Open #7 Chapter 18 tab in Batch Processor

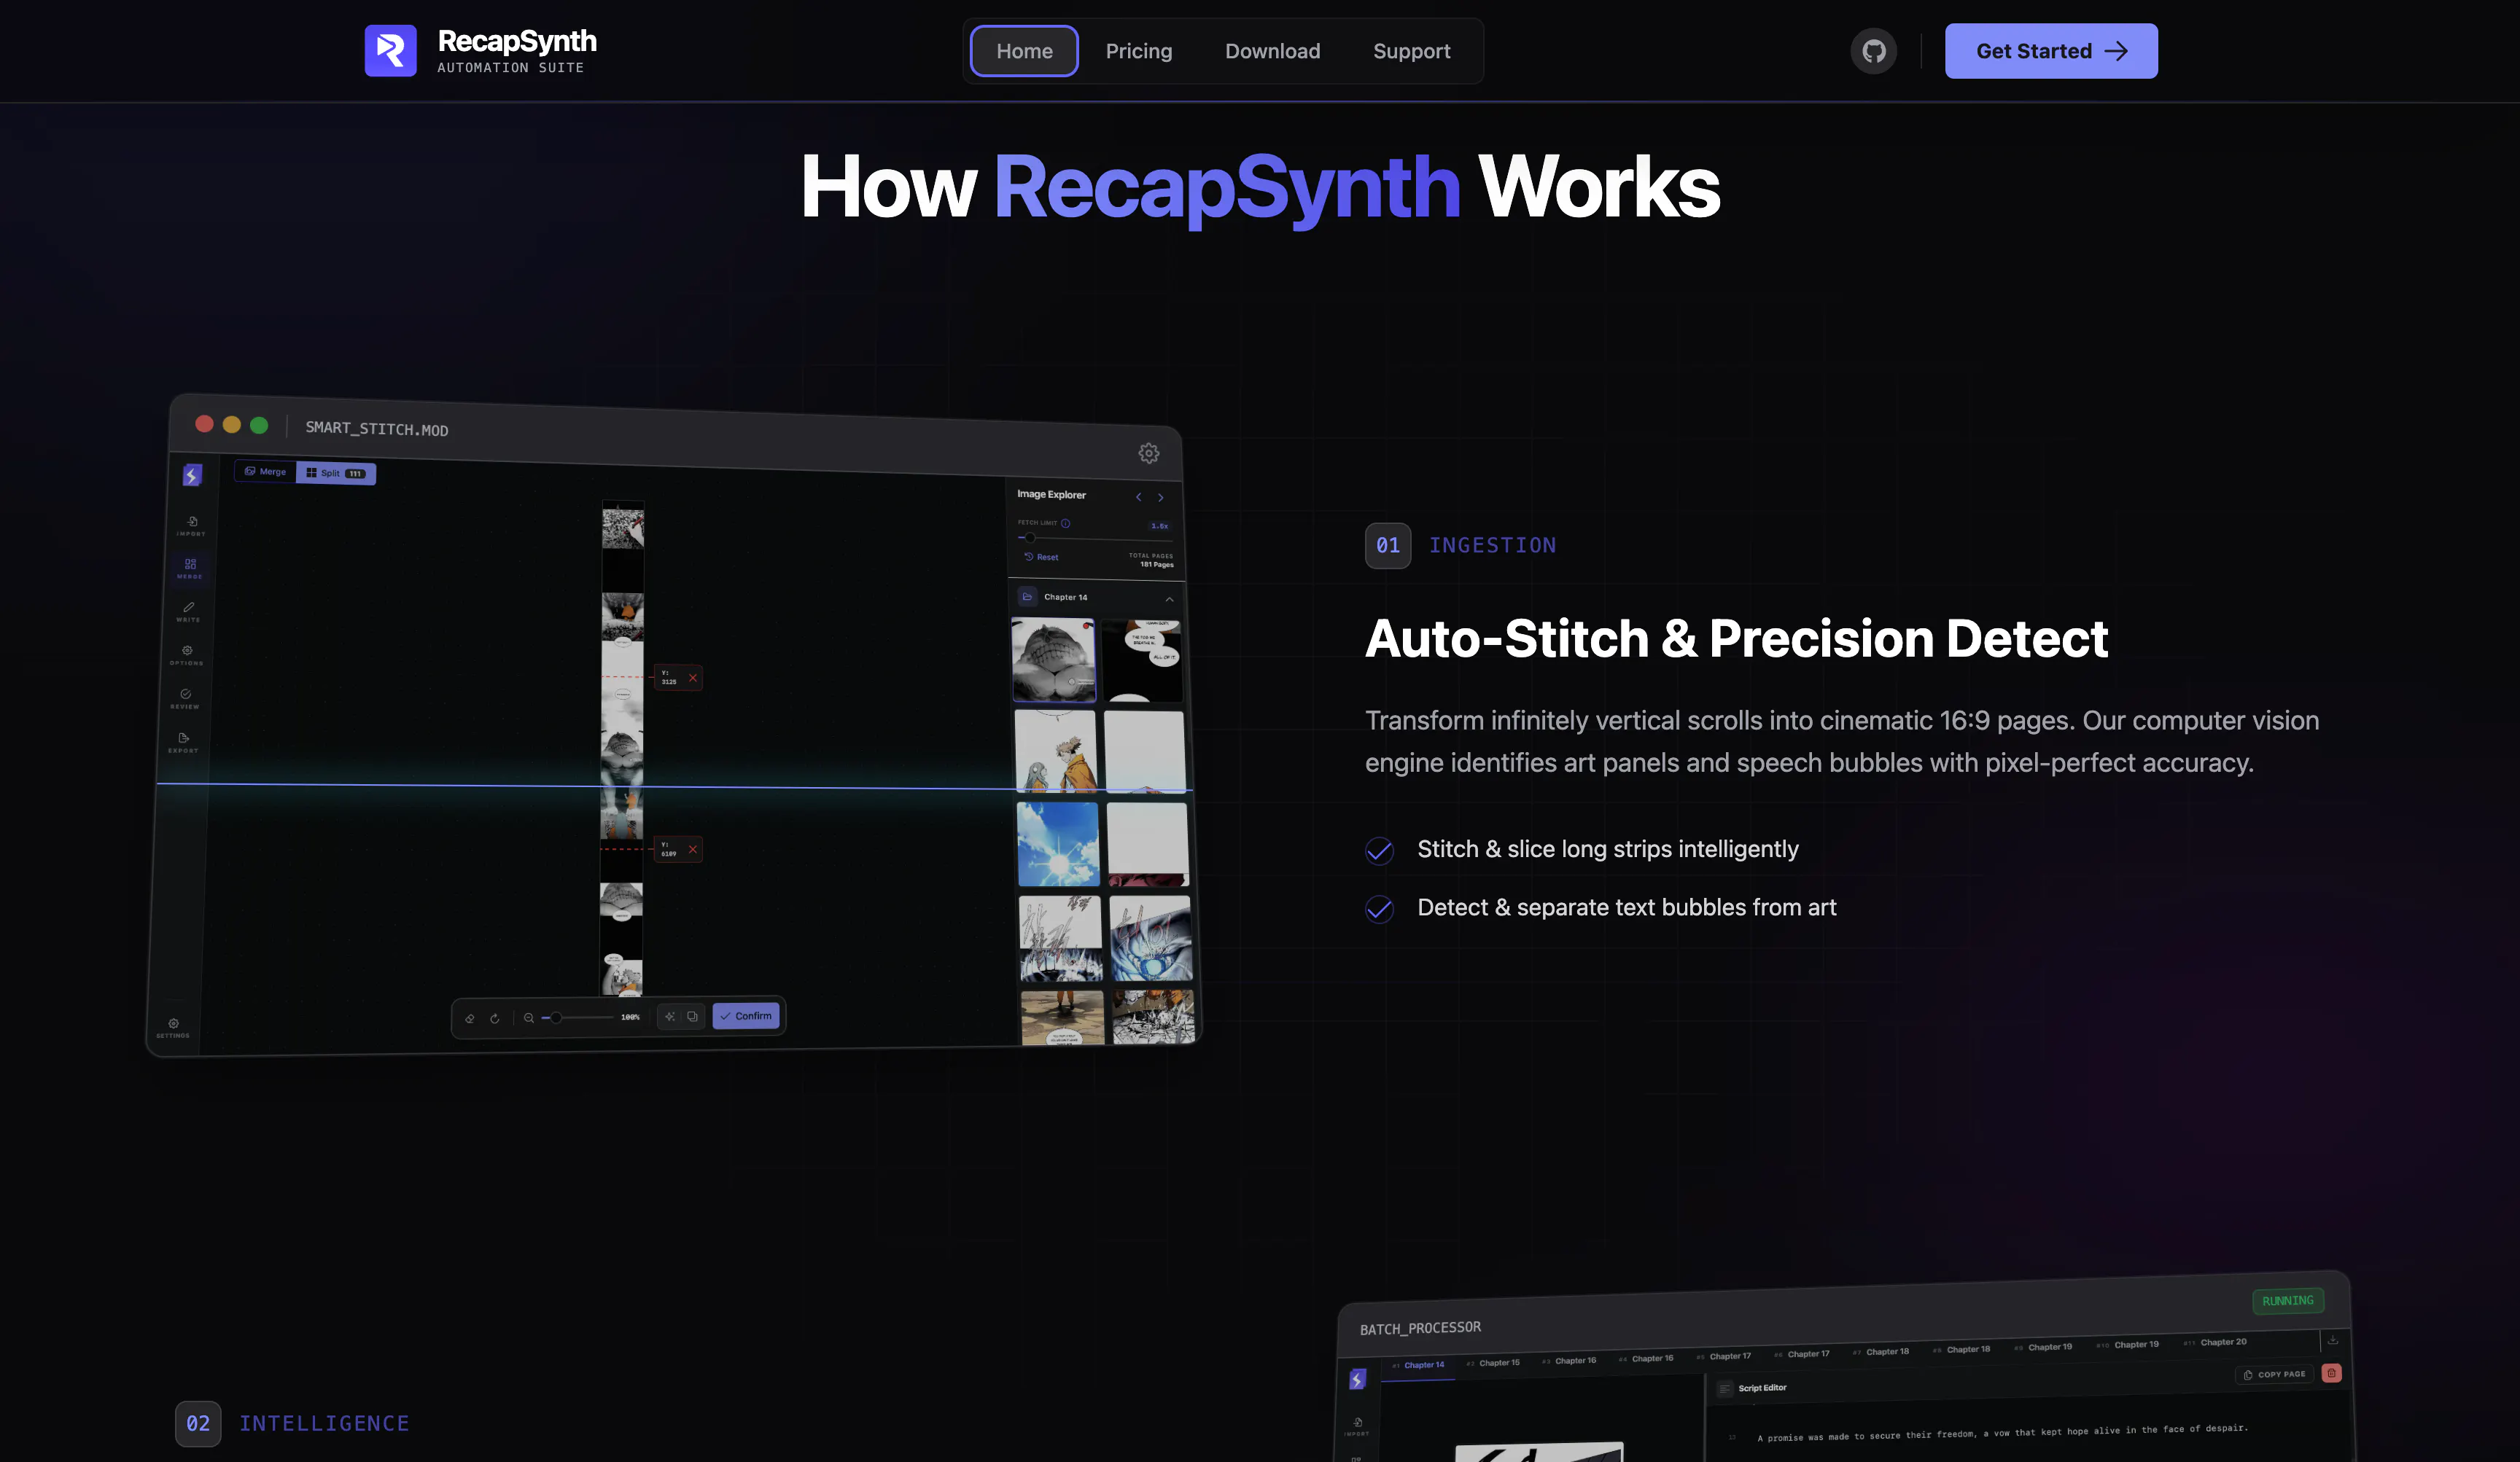1881,1352
